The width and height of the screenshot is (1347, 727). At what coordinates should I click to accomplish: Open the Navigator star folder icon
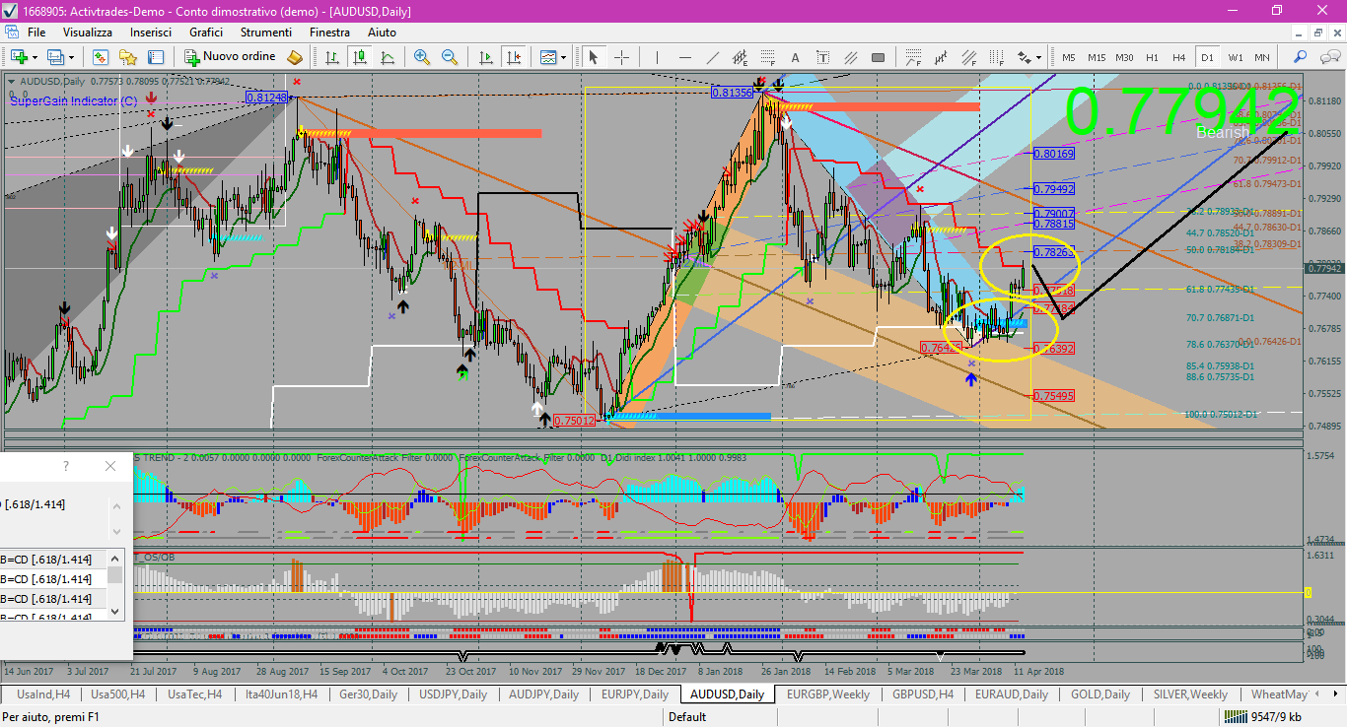click(x=127, y=57)
